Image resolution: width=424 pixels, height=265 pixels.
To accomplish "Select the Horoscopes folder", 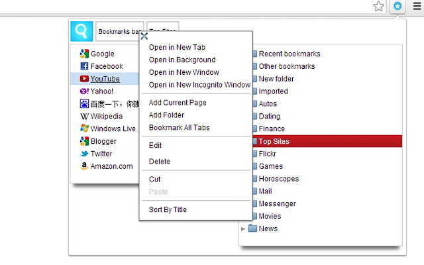I will coord(279,179).
